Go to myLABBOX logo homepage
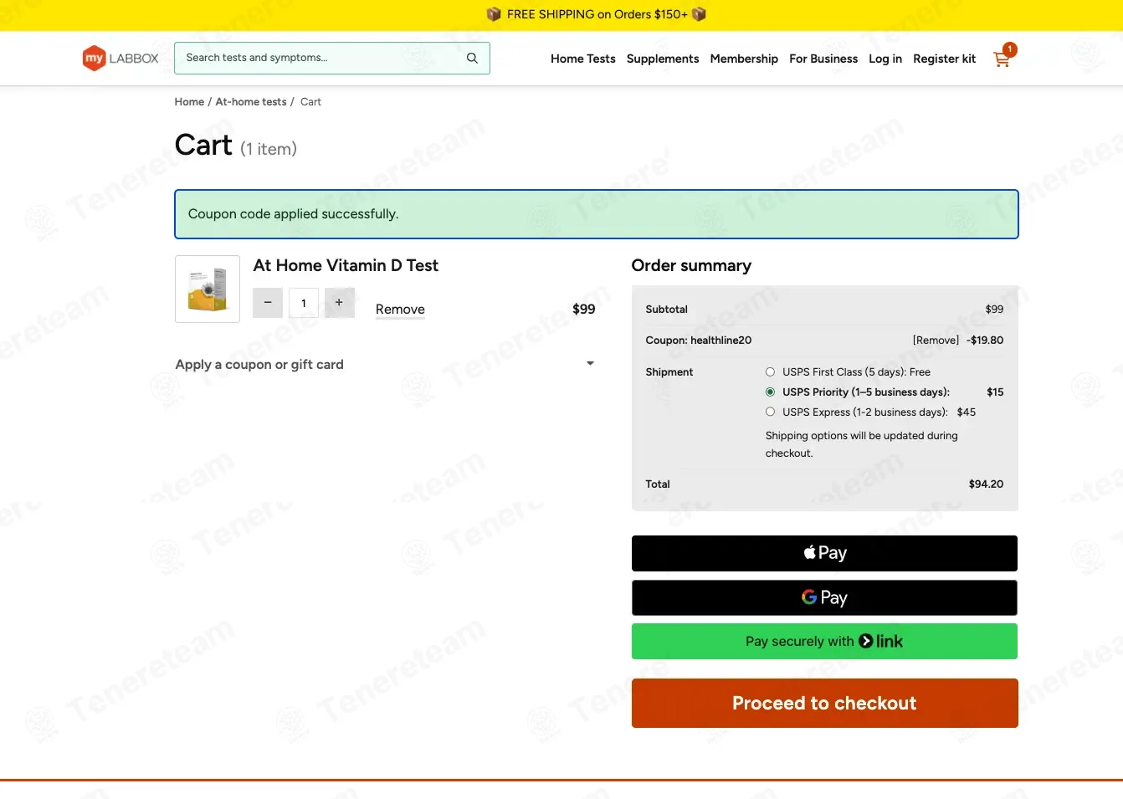 tap(121, 58)
